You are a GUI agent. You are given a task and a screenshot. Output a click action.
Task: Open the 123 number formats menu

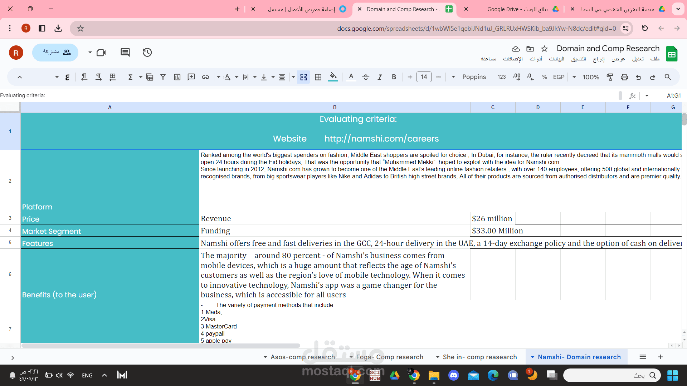point(502,77)
